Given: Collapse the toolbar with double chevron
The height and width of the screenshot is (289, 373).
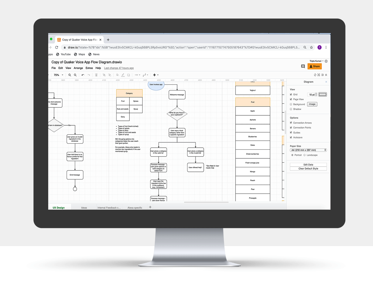Looking at the screenshot, I should [326, 75].
